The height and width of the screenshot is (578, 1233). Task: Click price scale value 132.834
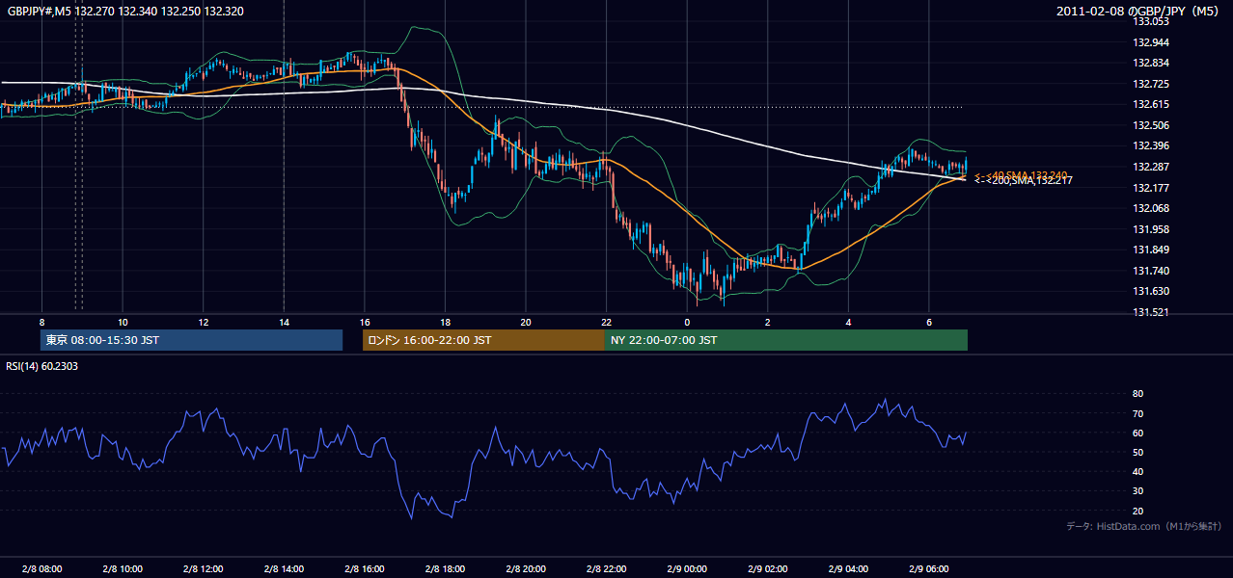(1151, 63)
